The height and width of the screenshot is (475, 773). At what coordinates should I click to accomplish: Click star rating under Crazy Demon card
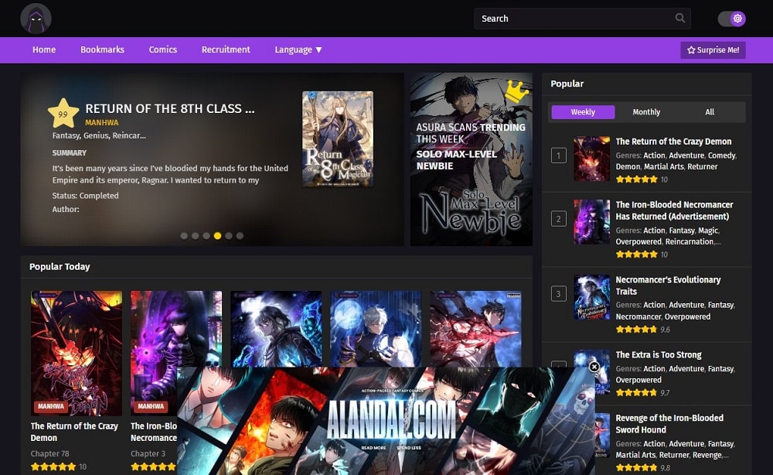(x=53, y=466)
